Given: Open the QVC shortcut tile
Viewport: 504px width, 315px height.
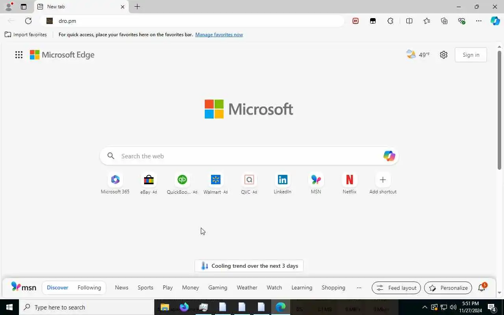Looking at the screenshot, I should [x=249, y=184].
